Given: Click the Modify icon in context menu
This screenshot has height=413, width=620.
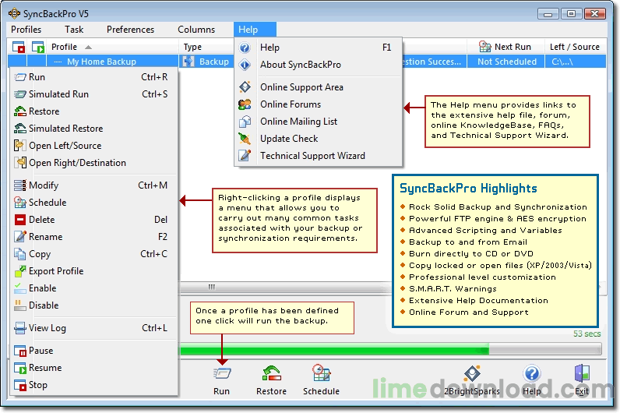Looking at the screenshot, I should (x=20, y=185).
